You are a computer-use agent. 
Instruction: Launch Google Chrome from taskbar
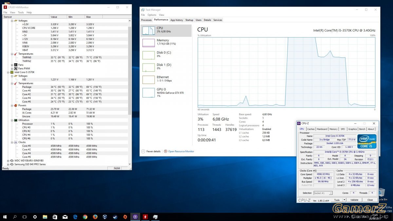tap(85, 217)
